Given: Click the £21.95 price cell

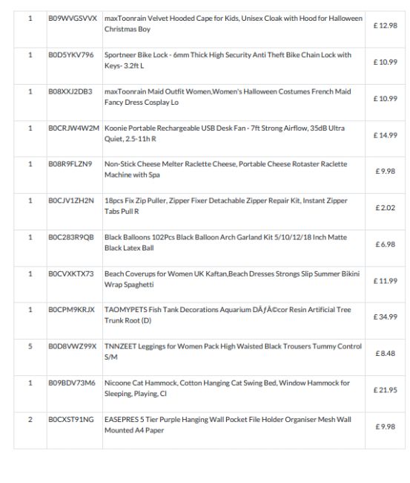Looking at the screenshot, I should 385,390.
